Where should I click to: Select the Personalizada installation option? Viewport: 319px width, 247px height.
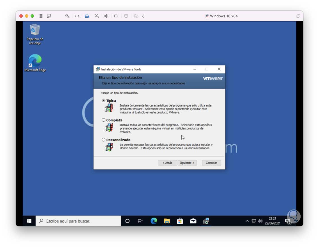[104, 140]
